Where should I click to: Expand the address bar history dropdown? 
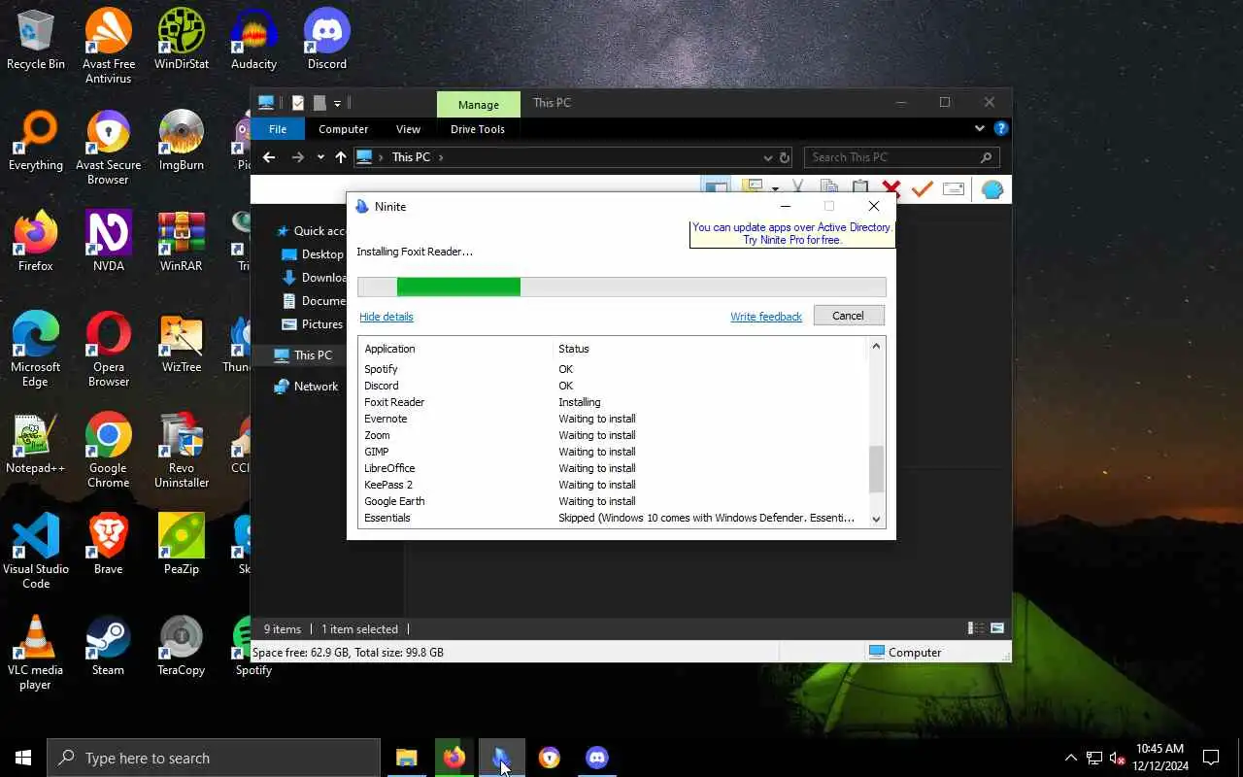768,157
